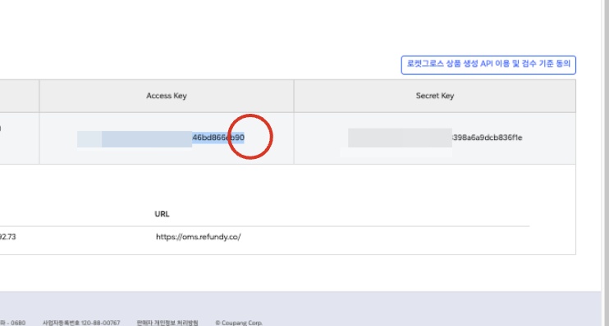This screenshot has height=326, width=609.
Task: Click the 개인정보 처리방침 footer link
Action: pos(167,323)
